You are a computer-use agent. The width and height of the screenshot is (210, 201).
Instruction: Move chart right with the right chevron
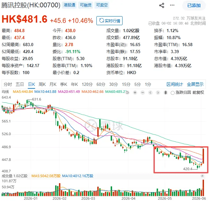pos(158,93)
